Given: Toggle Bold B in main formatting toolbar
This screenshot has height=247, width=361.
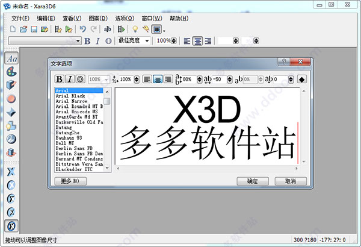Looking at the screenshot, I should click(x=87, y=41).
